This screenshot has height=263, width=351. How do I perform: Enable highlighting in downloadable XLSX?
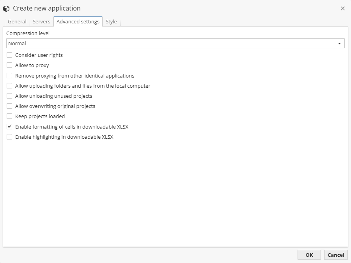tap(9, 137)
